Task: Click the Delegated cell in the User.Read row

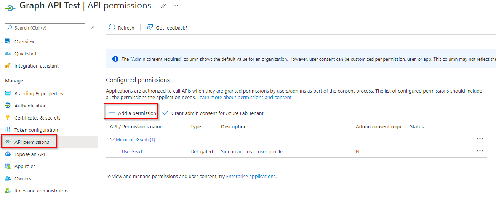Action: point(202,152)
